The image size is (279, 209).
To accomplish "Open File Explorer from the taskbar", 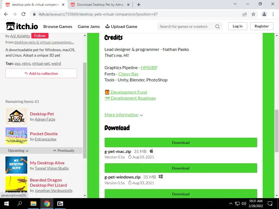I will click(33, 204).
